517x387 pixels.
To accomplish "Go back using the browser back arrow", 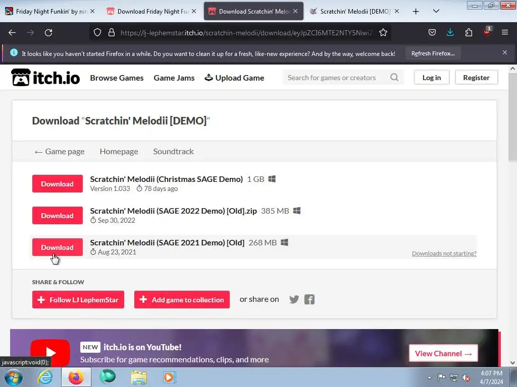I will click(12, 33).
